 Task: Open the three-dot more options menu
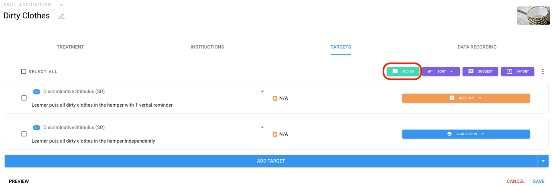click(x=543, y=72)
